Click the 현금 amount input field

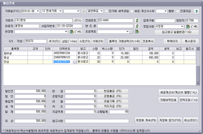pyautogui.click(x=80, y=91)
